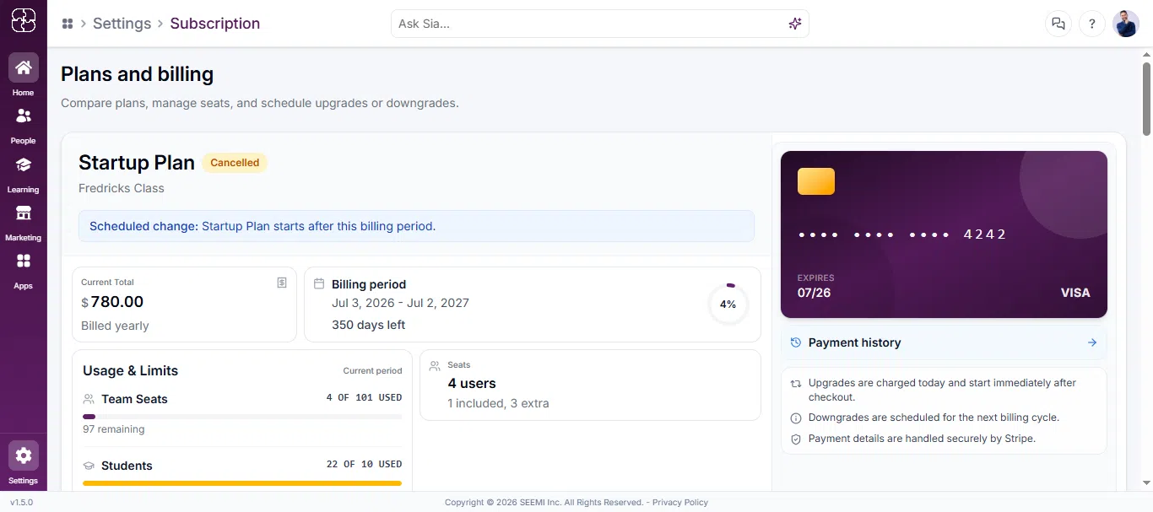
Task: Select the Marketing storefront icon
Action: [23, 213]
